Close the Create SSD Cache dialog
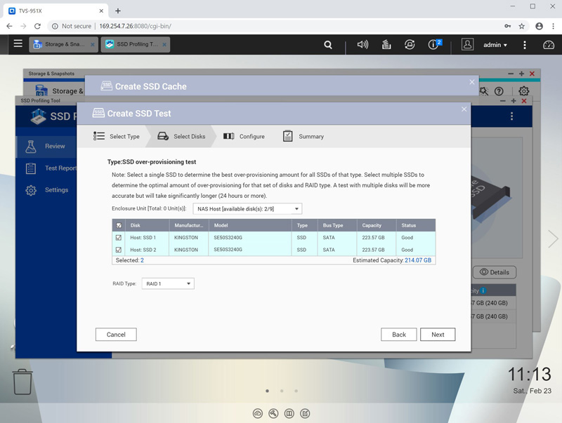 coord(472,82)
